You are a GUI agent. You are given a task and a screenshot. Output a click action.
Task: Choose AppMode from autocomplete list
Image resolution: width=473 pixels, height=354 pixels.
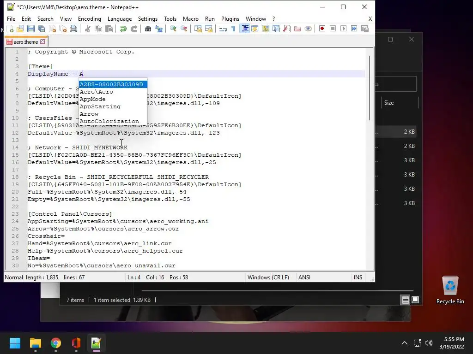click(x=113, y=99)
